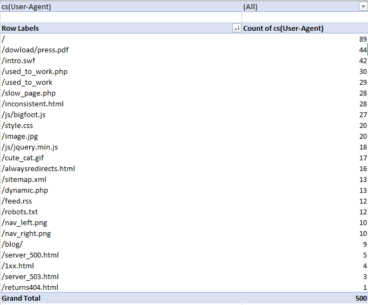Select the /dowload/press.pdf row label
Screen dimensions: 368x305
pos(36,50)
